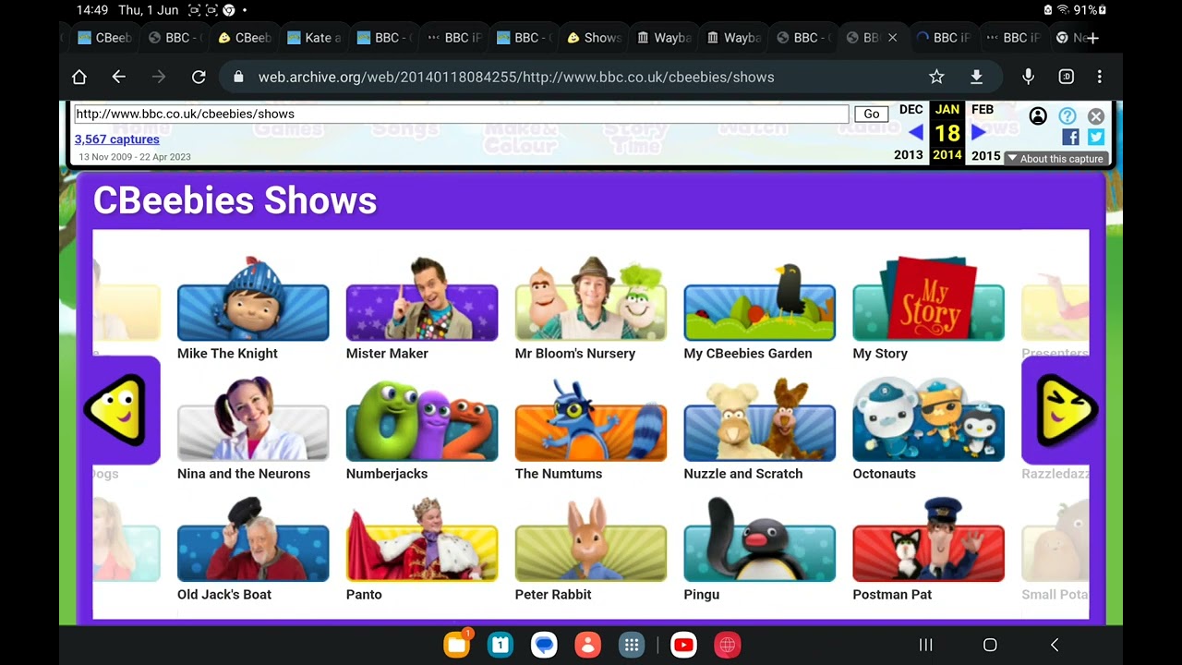Open the Octonauts thumbnail

tap(928, 419)
